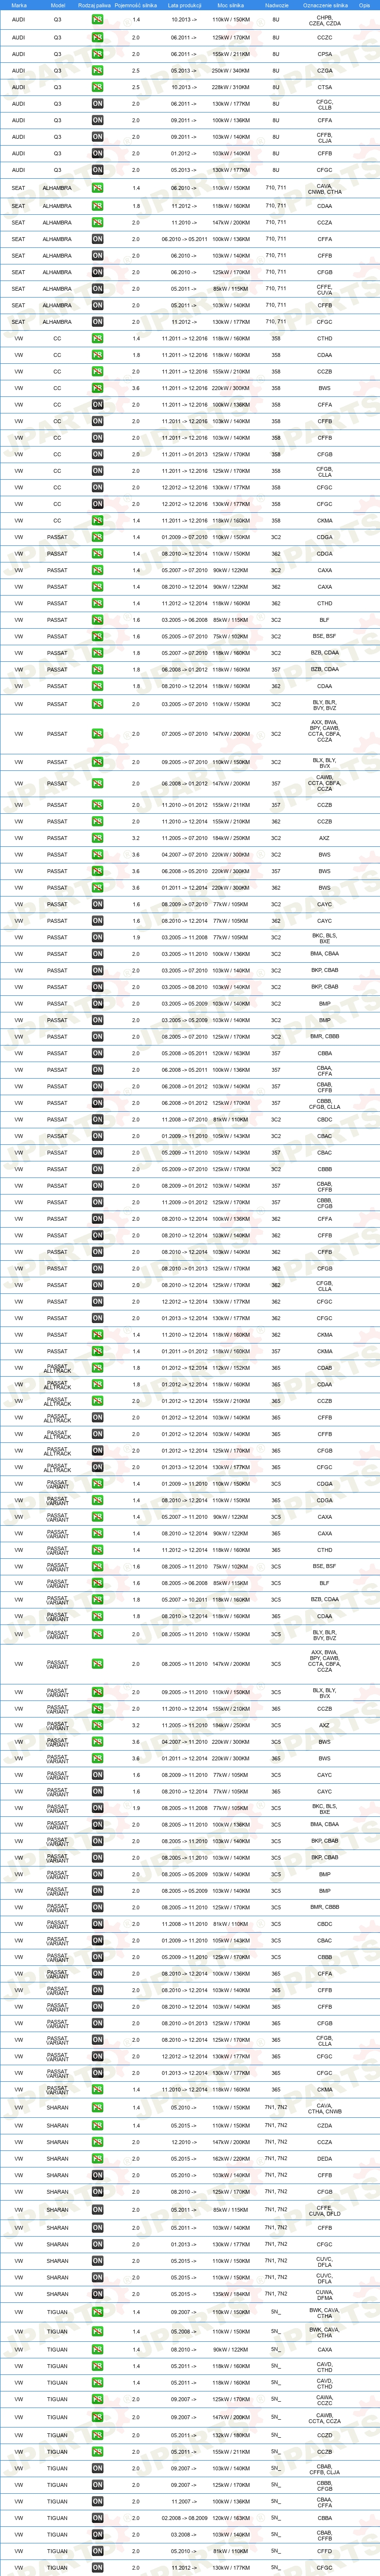The height and width of the screenshot is (2576, 380).
Task: Click the PB petrol icon in the Audi Q3 CZGA row
Action: (98, 71)
